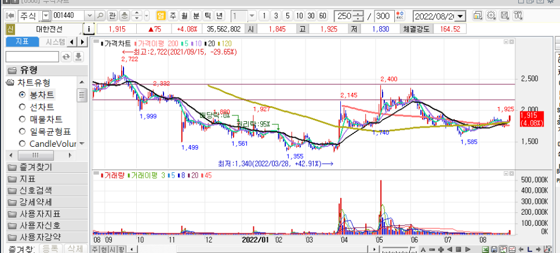The image size is (560, 253).
Task: Open the 주식 market type dropdown
Action: click(46, 16)
